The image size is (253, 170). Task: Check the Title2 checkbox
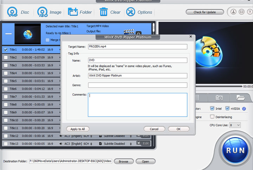(6, 57)
